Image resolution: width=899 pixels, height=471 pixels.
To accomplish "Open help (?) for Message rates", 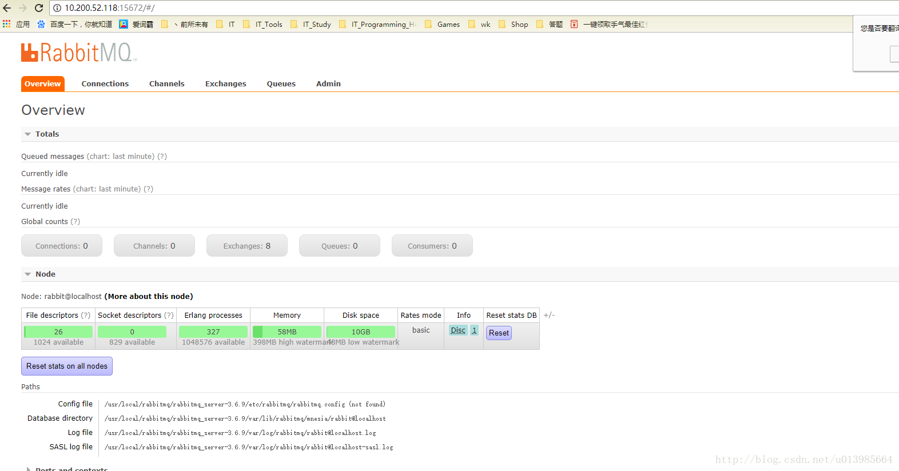I will tap(149, 189).
